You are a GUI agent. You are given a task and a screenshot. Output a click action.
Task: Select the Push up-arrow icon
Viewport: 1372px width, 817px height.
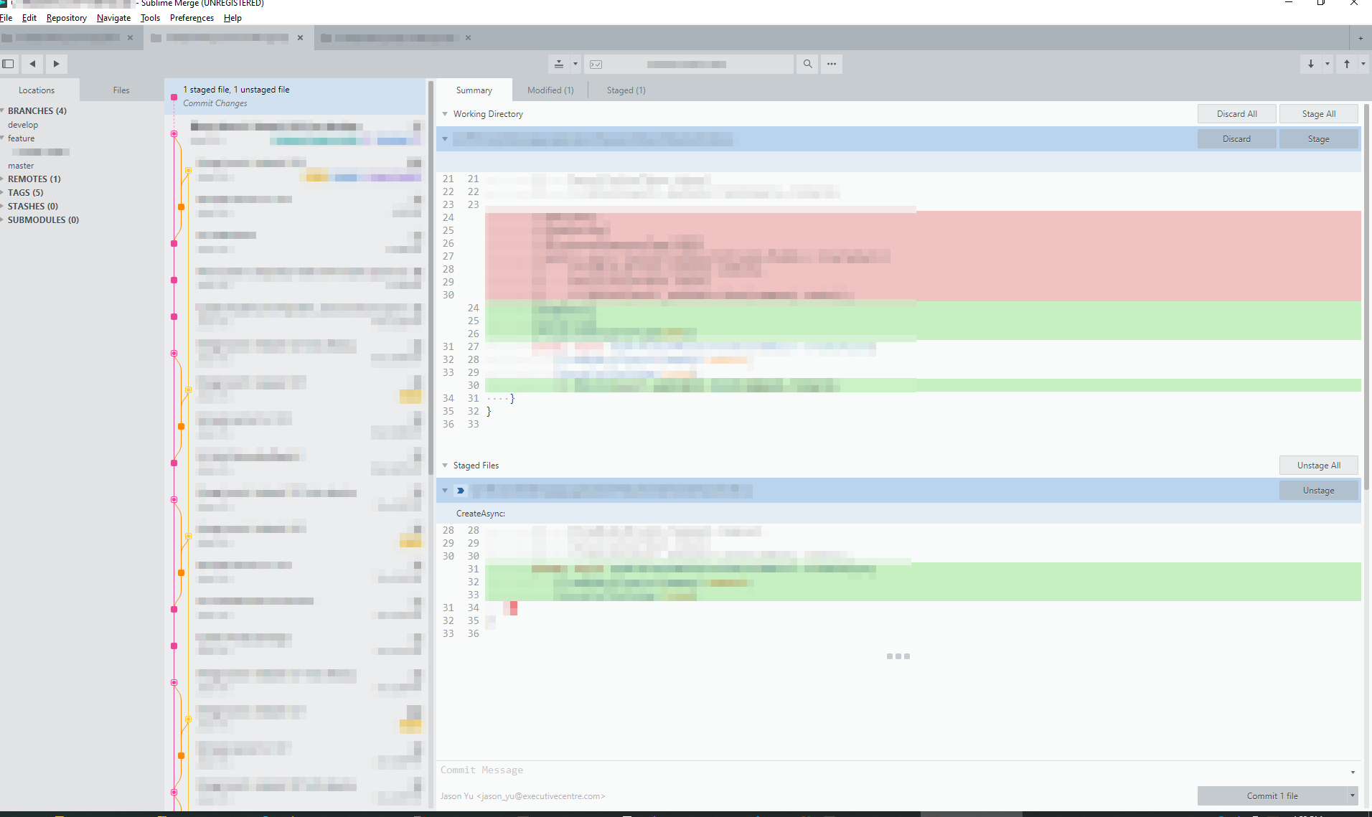point(1346,64)
